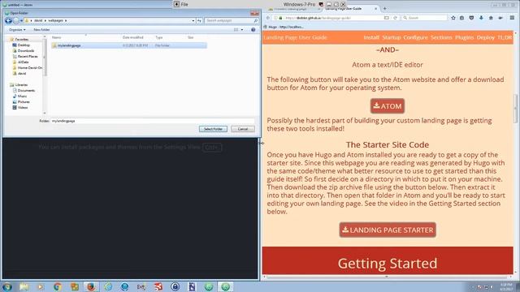Go to Deploy section in page nav

486,37
